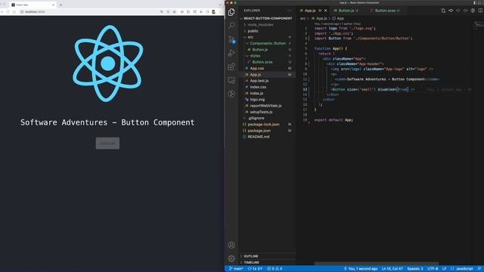Click the zoom magnifier icon in address bar
Image resolution: width=484 pixels, height=272 pixels.
(161, 12)
